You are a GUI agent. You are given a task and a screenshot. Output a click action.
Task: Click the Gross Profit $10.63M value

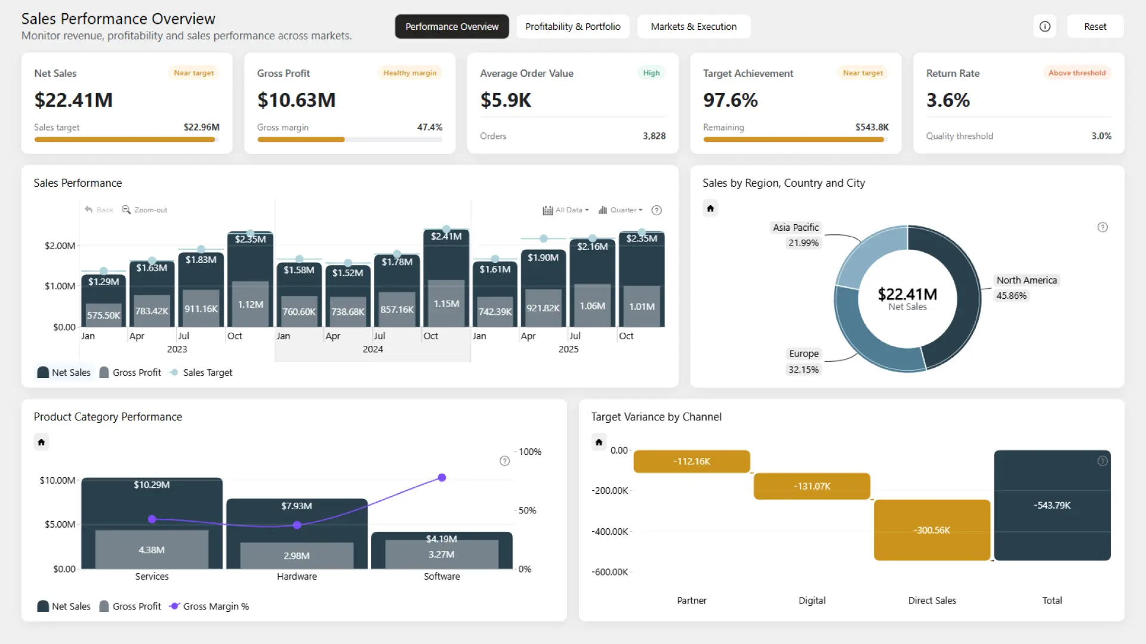296,100
